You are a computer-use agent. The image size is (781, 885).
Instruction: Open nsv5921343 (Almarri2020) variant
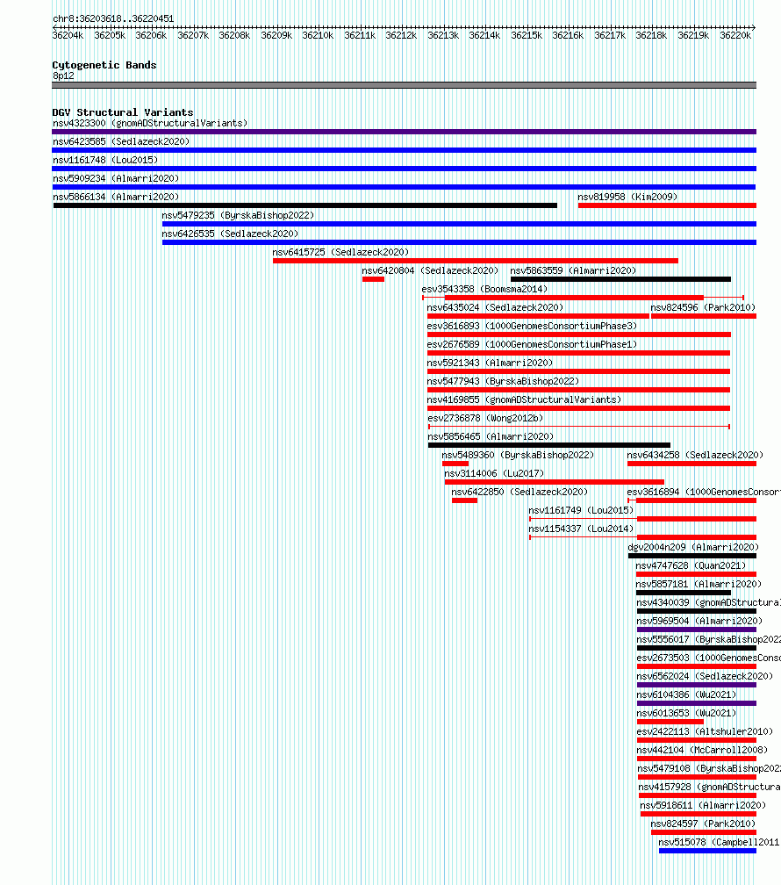pyautogui.click(x=490, y=363)
